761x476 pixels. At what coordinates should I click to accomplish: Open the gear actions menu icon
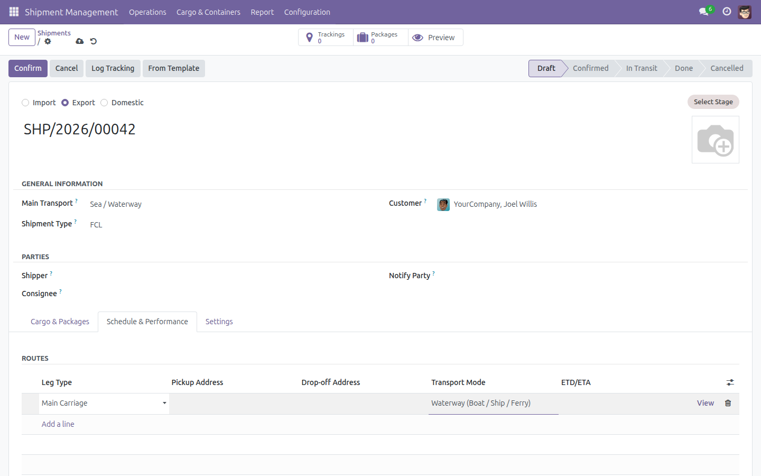click(x=48, y=41)
